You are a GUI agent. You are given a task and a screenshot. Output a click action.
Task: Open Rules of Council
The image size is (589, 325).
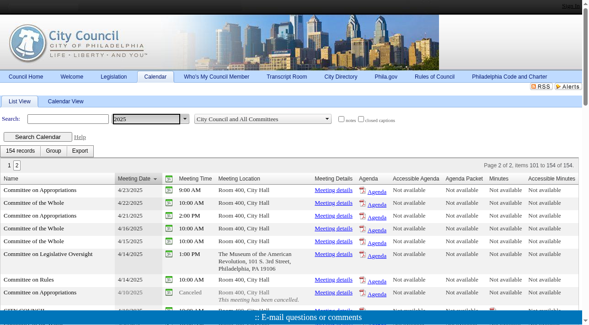click(434, 77)
